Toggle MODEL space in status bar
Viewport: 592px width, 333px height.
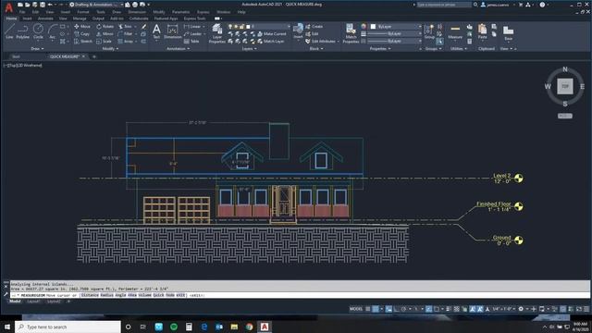(355, 309)
